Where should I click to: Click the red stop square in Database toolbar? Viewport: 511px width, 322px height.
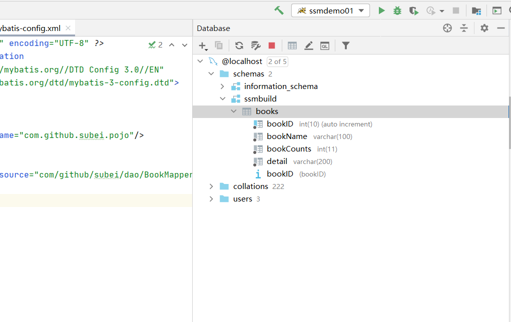[x=272, y=45]
